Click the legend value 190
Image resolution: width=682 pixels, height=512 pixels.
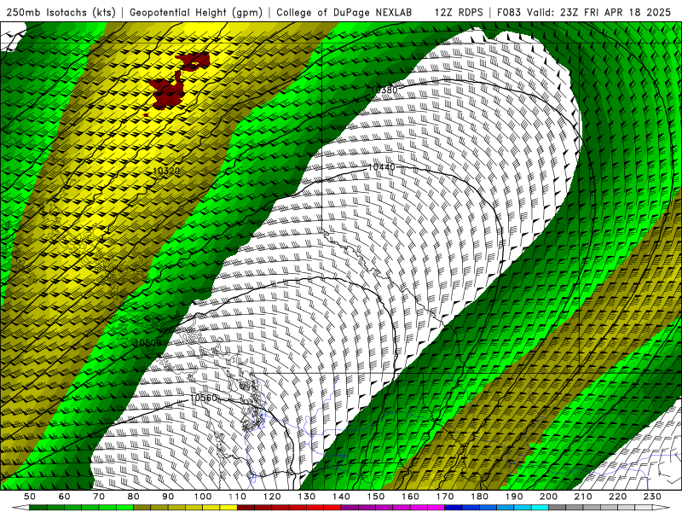click(515, 497)
